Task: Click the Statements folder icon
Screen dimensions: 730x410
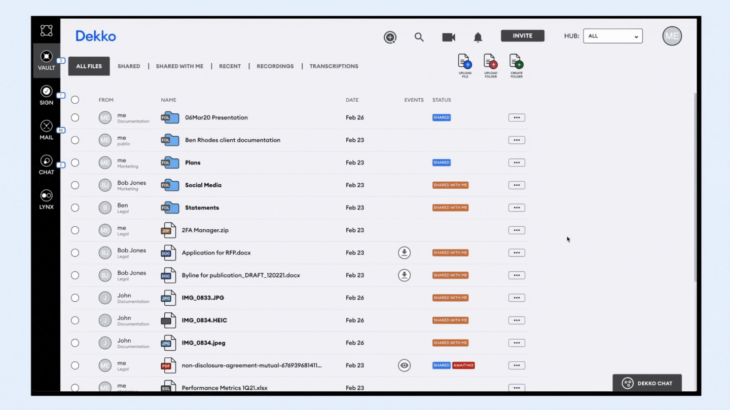Action: (170, 208)
